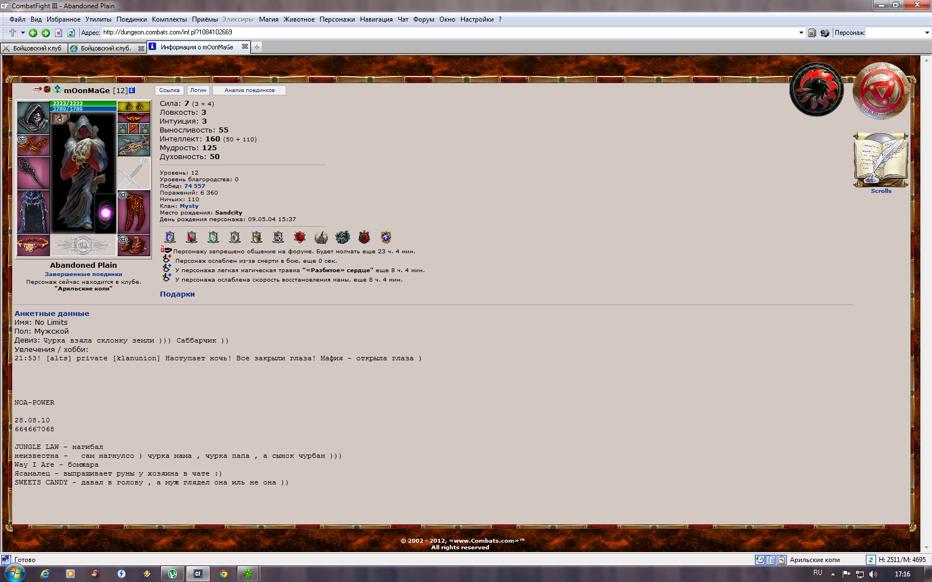
Task: Click the Анализ поединков button
Action: tap(250, 90)
